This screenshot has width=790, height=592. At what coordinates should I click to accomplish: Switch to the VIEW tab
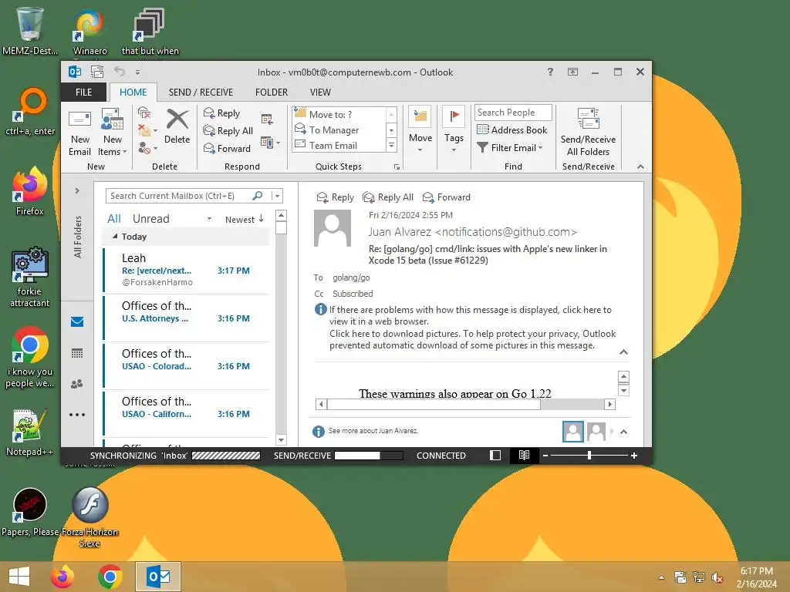point(320,92)
